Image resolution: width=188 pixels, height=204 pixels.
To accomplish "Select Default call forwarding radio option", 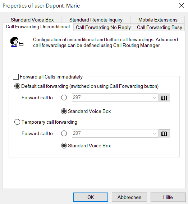I will (17, 86).
